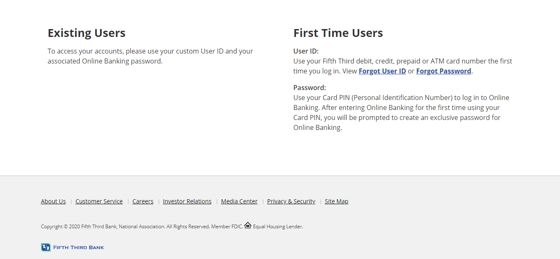
Task: Click the copyright notice text
Action: 141,227
